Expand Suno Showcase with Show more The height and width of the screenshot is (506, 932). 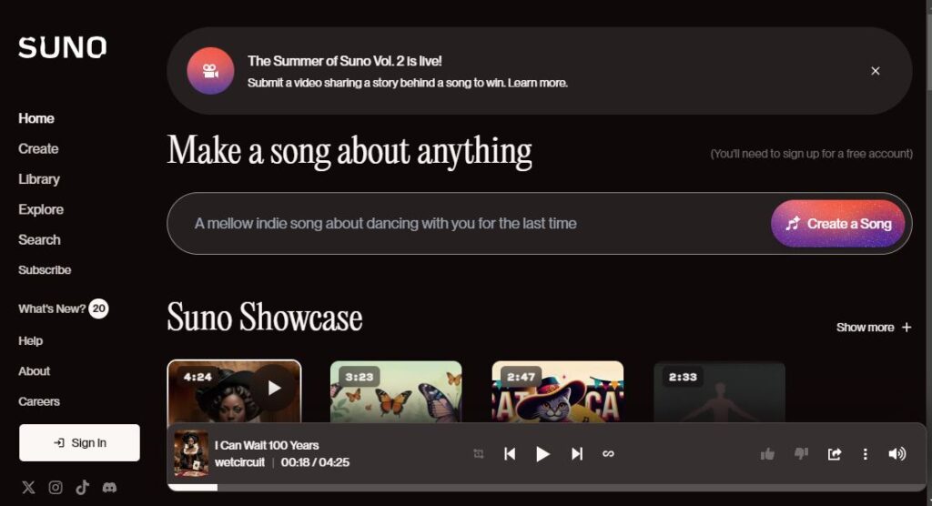pos(873,328)
